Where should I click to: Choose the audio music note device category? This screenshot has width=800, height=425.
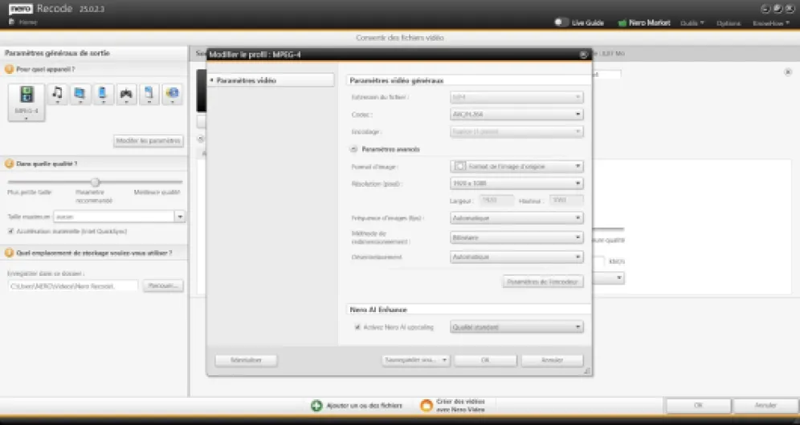pyautogui.click(x=58, y=94)
